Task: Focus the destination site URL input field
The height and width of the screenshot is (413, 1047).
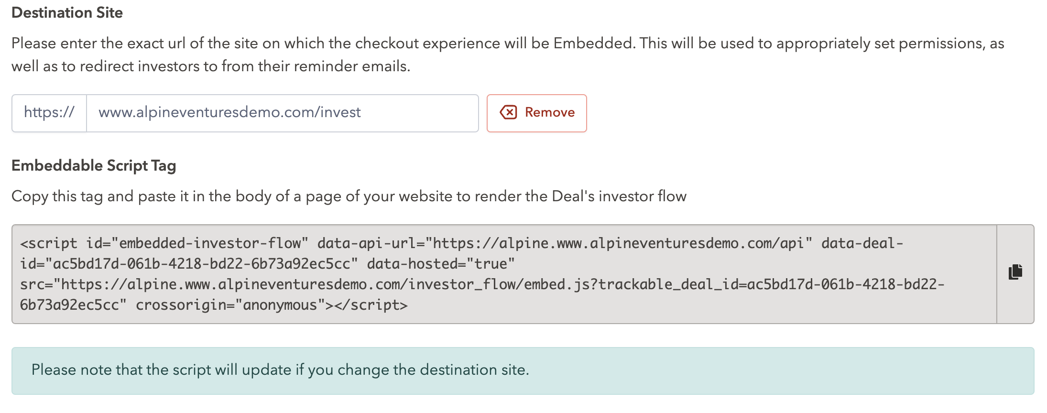Action: click(x=282, y=113)
